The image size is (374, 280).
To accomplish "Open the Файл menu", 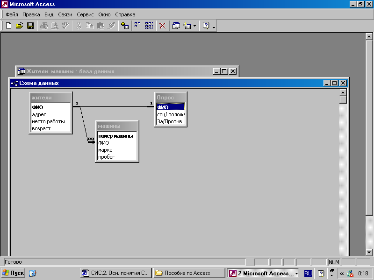I will [12, 14].
